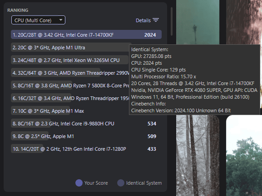Viewport: 262px width, 196px height.
Task: Click the Your Score legend color circle
Action: tap(79, 183)
